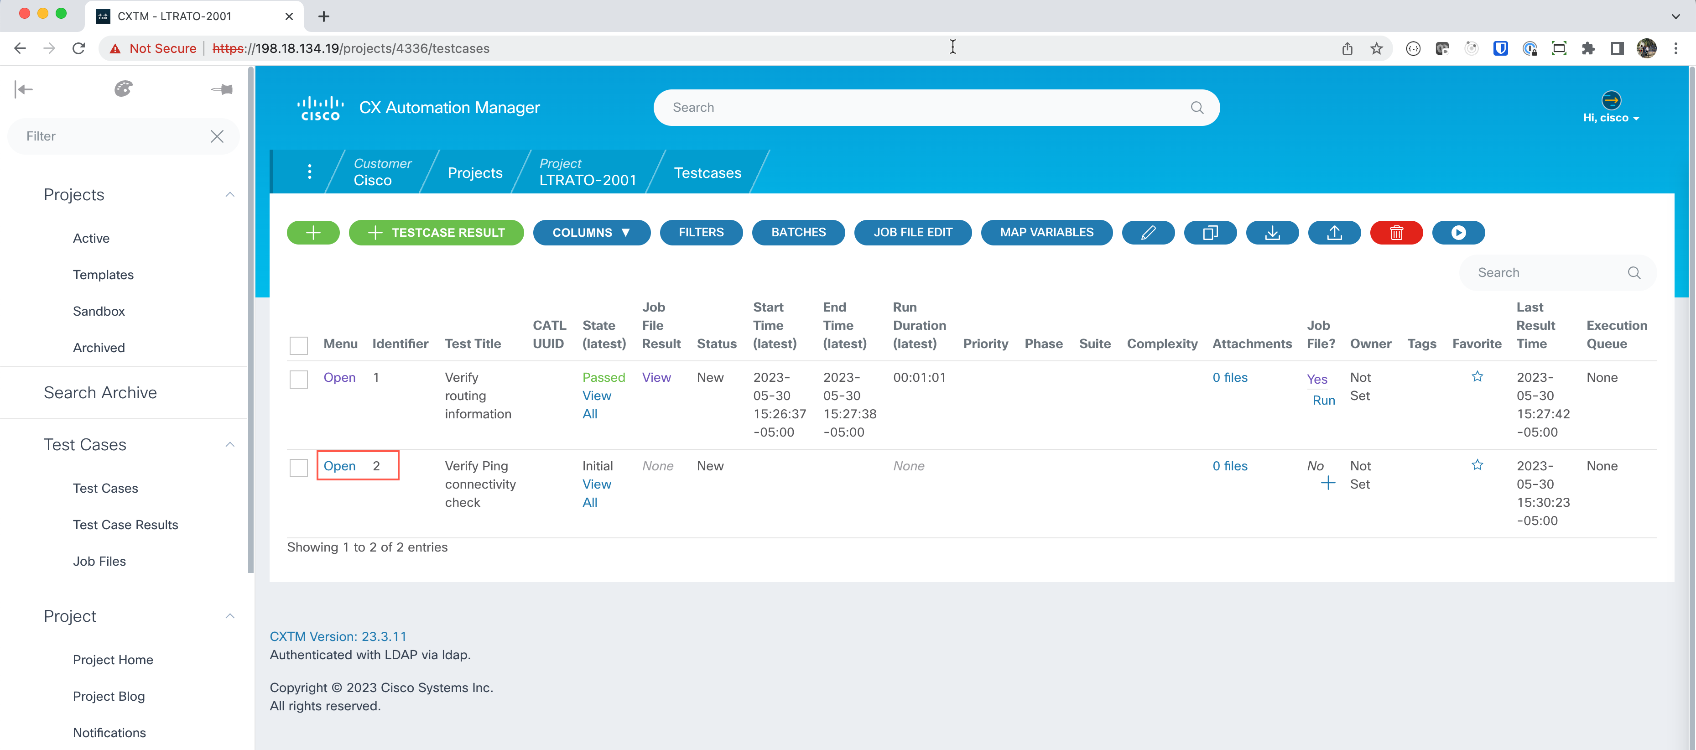Favorite the Verify routing information testcase
This screenshot has height=750, width=1696.
(1477, 377)
